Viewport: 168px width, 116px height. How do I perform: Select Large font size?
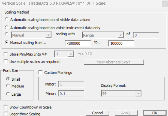point(8,94)
